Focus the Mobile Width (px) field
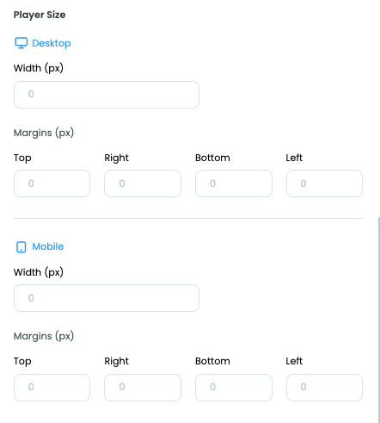 point(107,298)
